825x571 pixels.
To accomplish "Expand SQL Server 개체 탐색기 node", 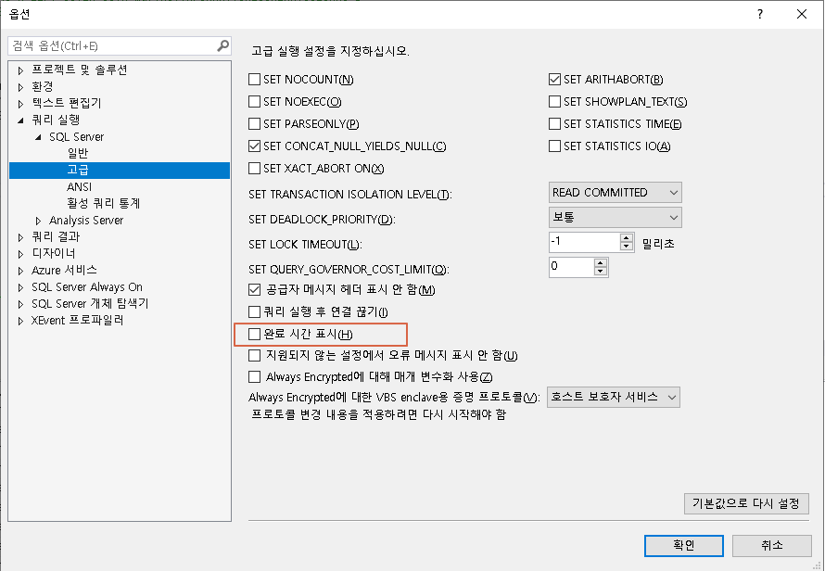I will click(21, 304).
